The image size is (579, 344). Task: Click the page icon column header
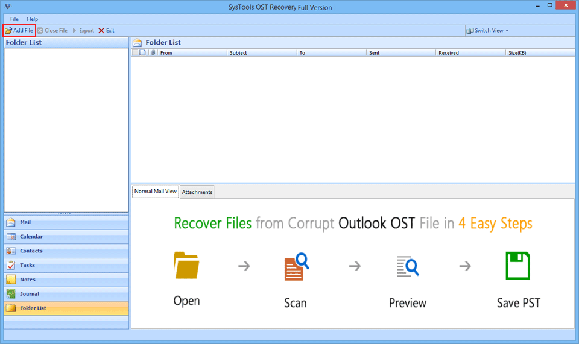pyautogui.click(x=142, y=53)
